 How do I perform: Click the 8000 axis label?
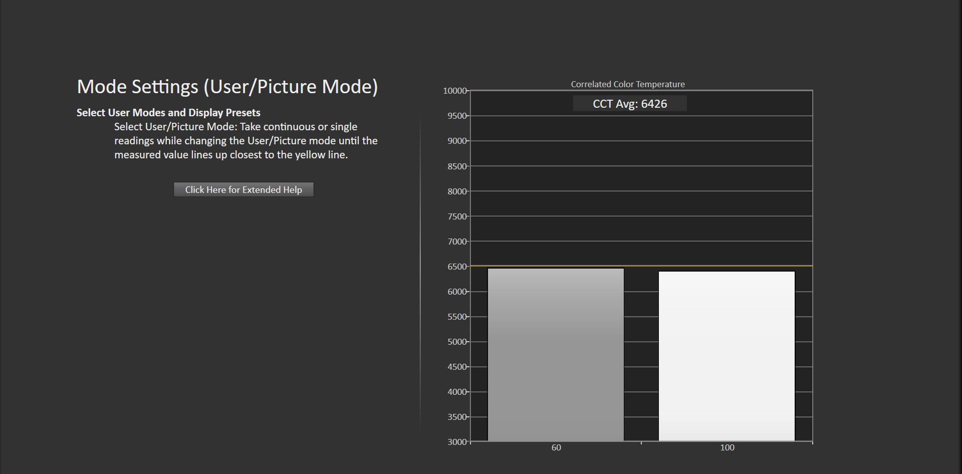[457, 191]
